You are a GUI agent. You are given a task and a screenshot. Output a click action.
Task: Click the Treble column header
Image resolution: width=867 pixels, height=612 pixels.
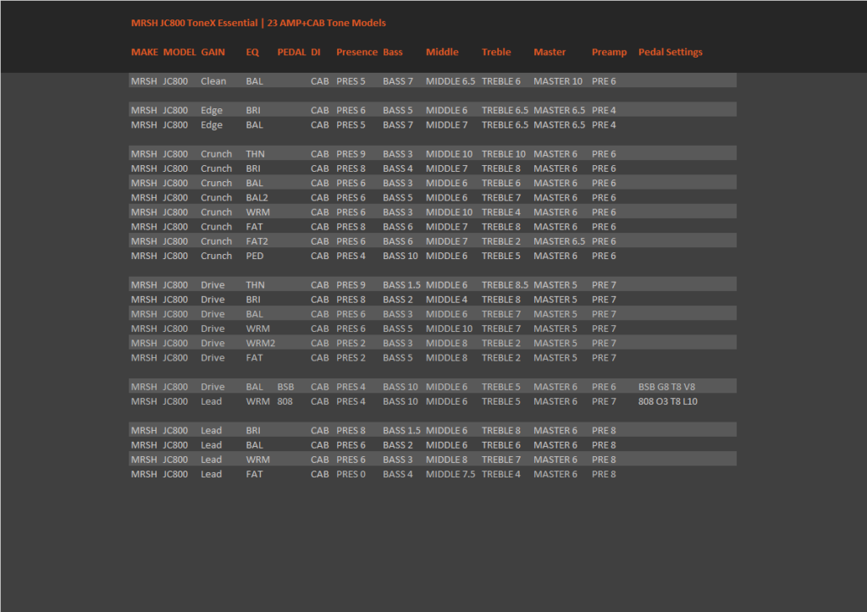[496, 52]
